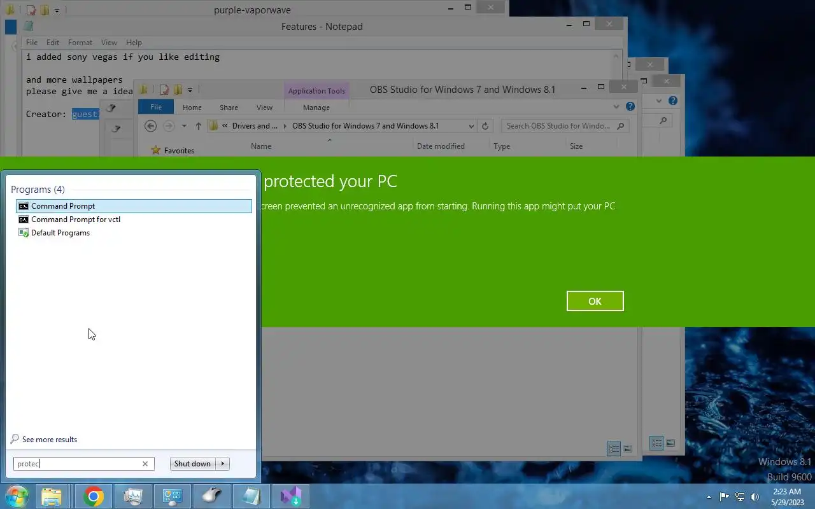Click the Default Programs shield icon
Viewport: 815px width, 509px height.
tap(24, 233)
